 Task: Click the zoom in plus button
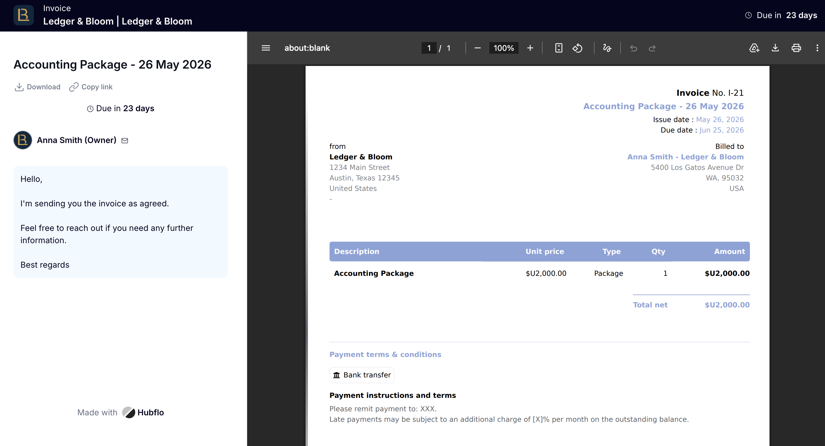pos(530,48)
